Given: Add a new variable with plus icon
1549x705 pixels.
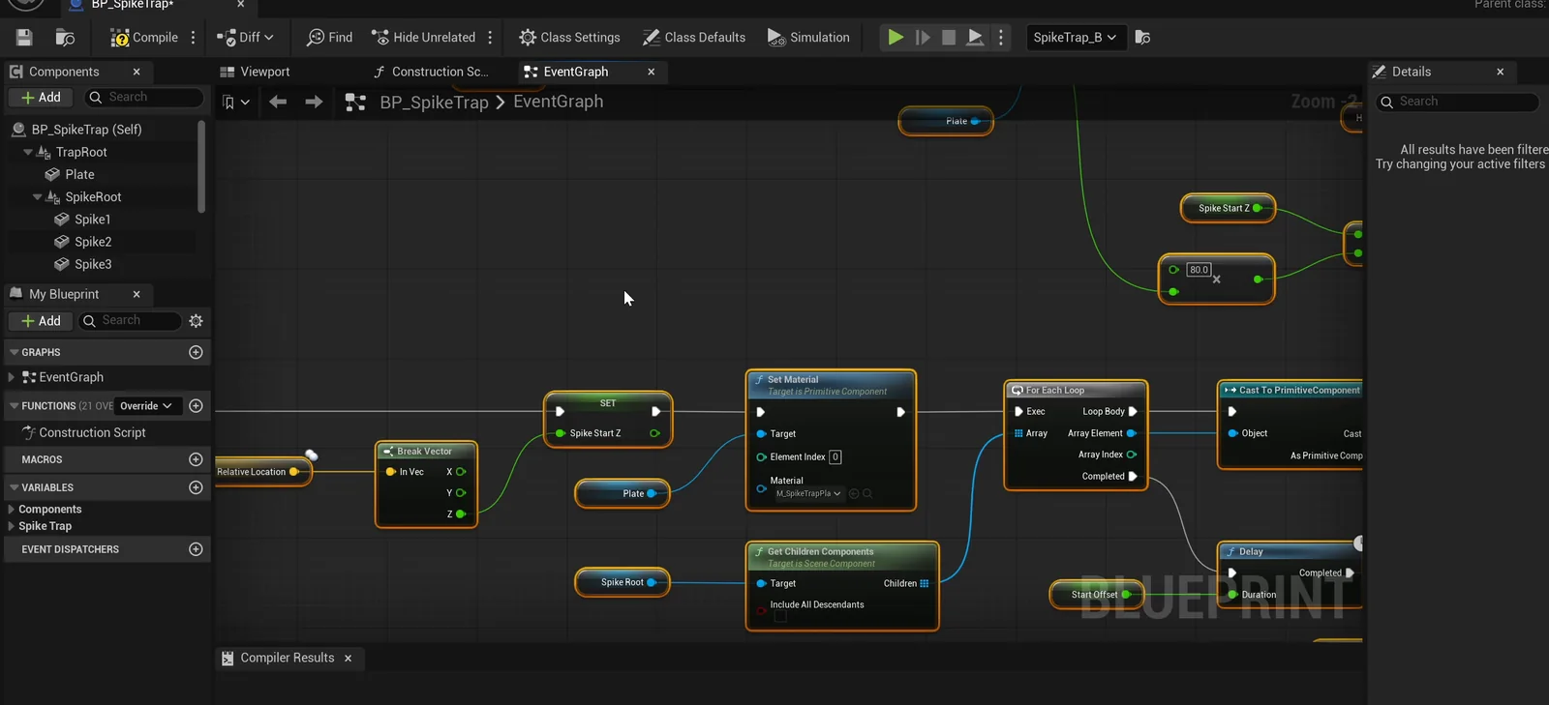Looking at the screenshot, I should (x=196, y=487).
